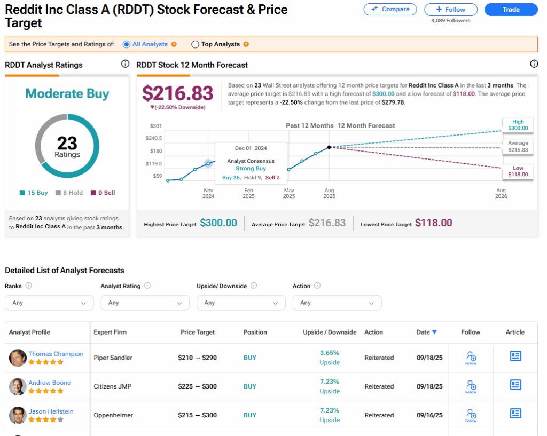This screenshot has width=547, height=436.
Task: Open Thomas Champion's analyst profile link
Action: (x=56, y=354)
